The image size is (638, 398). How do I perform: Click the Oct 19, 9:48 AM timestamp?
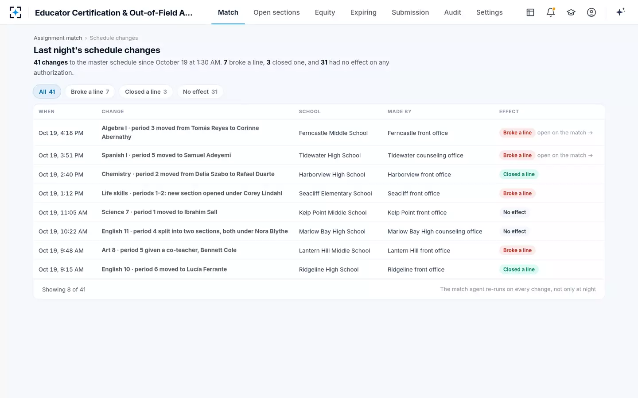pos(61,250)
